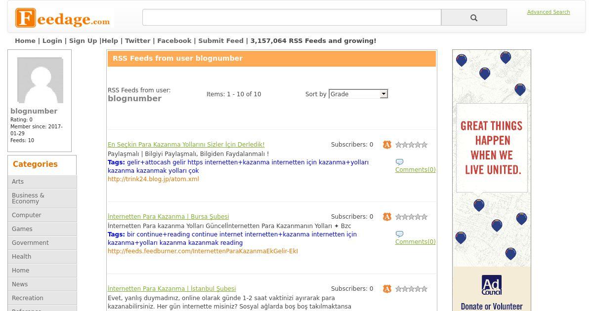Click the blognumber profile avatar
The width and height of the screenshot is (593, 311).
(40, 80)
